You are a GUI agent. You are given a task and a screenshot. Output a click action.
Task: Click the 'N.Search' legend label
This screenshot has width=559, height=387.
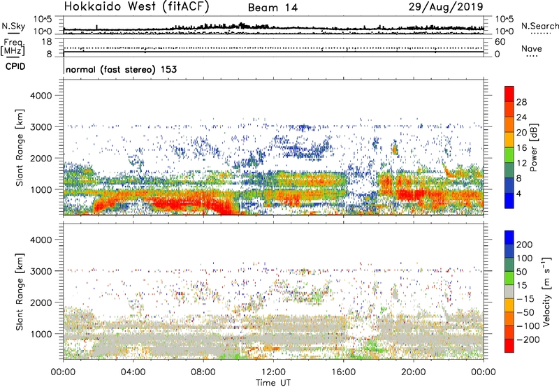[539, 26]
